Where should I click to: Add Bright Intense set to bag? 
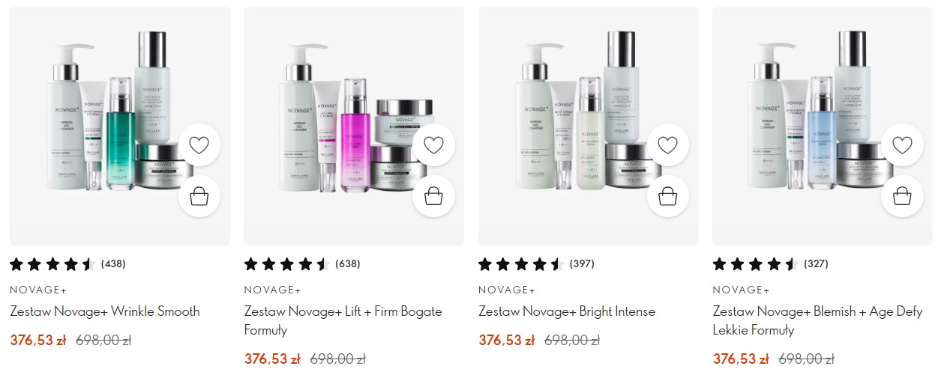click(x=668, y=197)
